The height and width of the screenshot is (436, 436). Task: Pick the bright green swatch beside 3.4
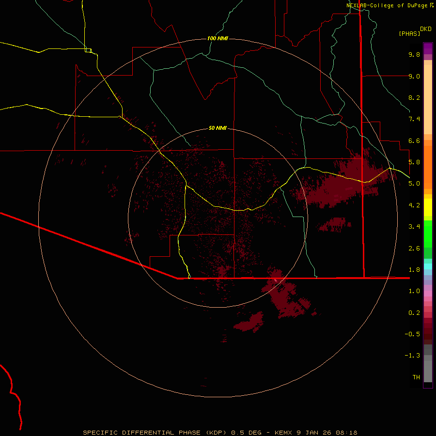click(x=428, y=234)
